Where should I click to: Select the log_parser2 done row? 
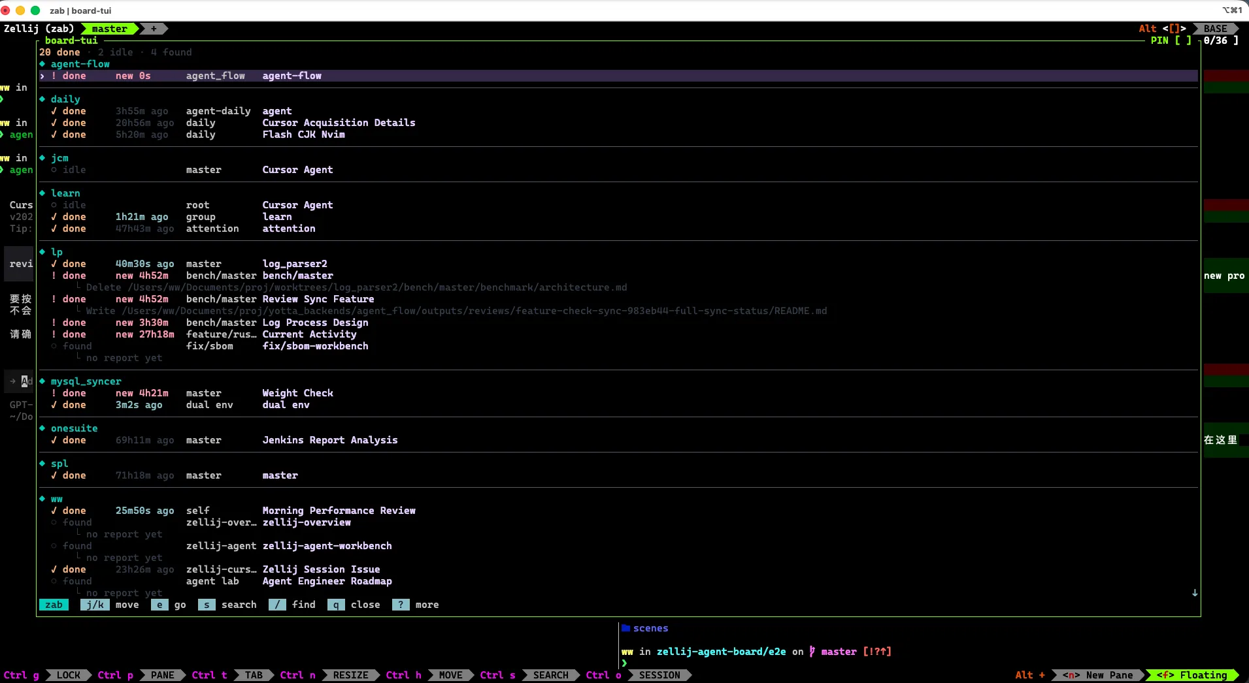[x=618, y=264]
